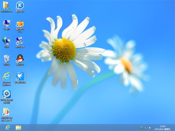The width and height of the screenshot is (175, 131).
Task: Open File Explorer from the taskbar
Action: [x=18, y=127]
